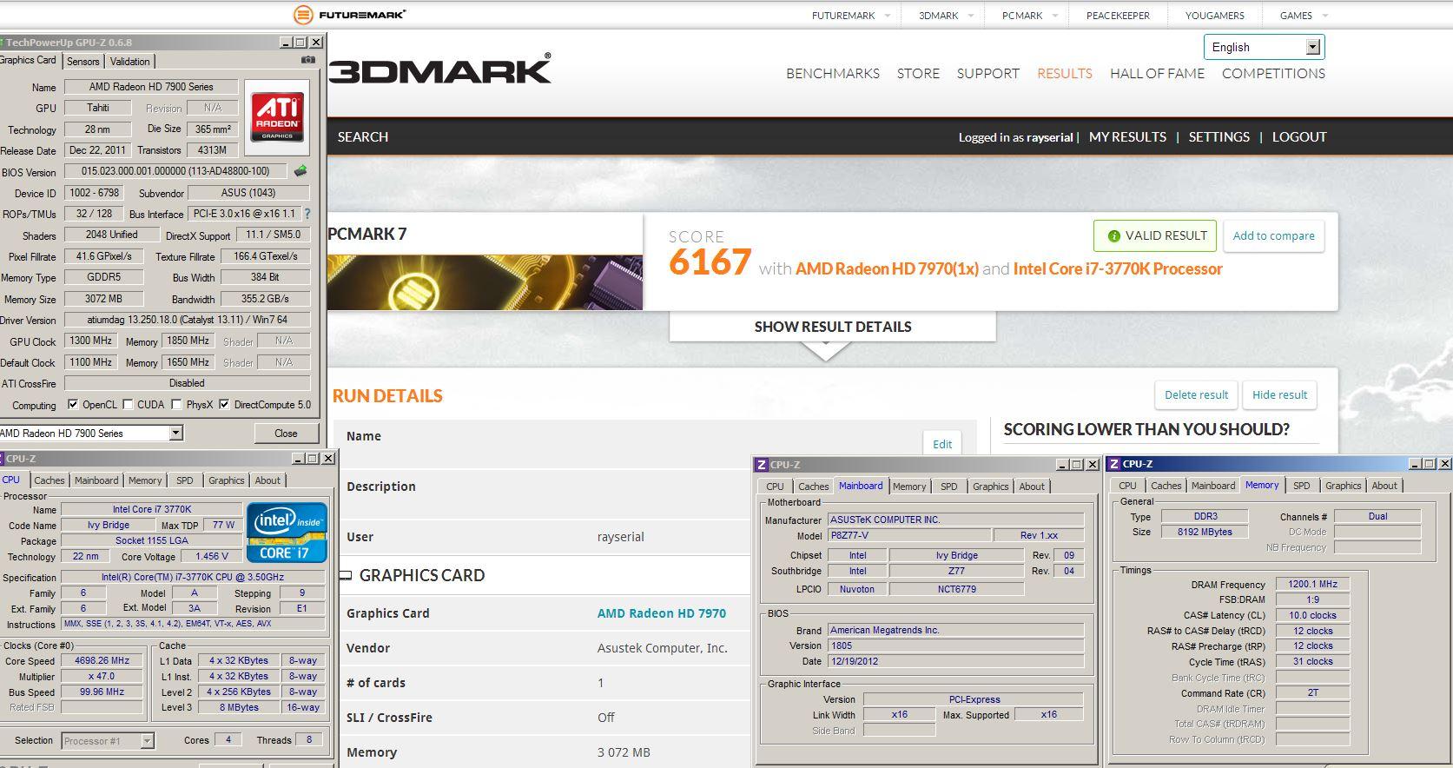Expand SHOW RESULT DETAILS section
The height and width of the screenshot is (768, 1453).
point(832,327)
